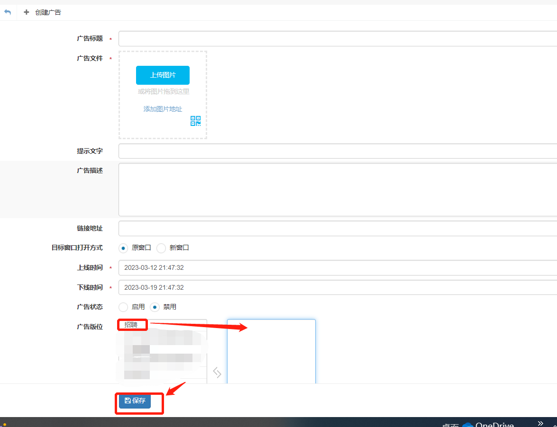
Task: Enable the ad with 启用 radio
Action: 123,307
